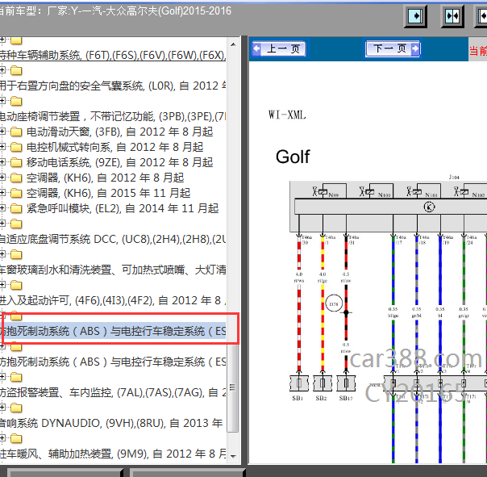
Task: Click fuse SB2 in wiring diagram
Action: 323,383
